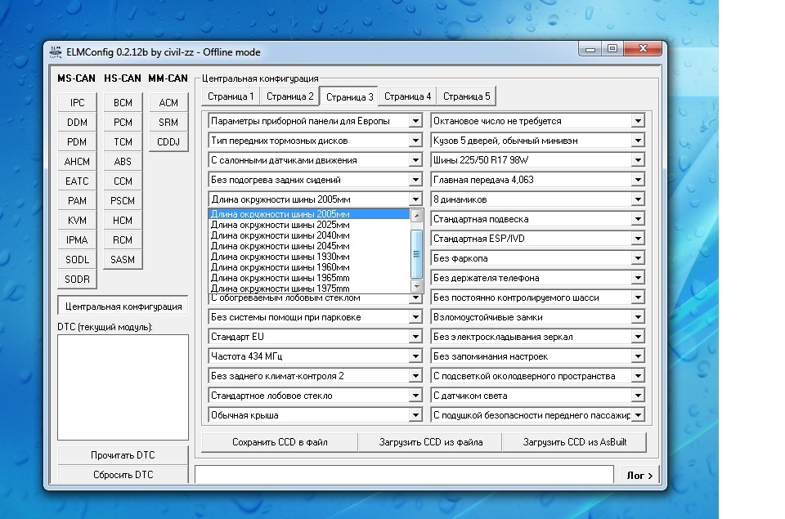
Task: Open the 8 динамиков dropdown
Action: [x=637, y=199]
